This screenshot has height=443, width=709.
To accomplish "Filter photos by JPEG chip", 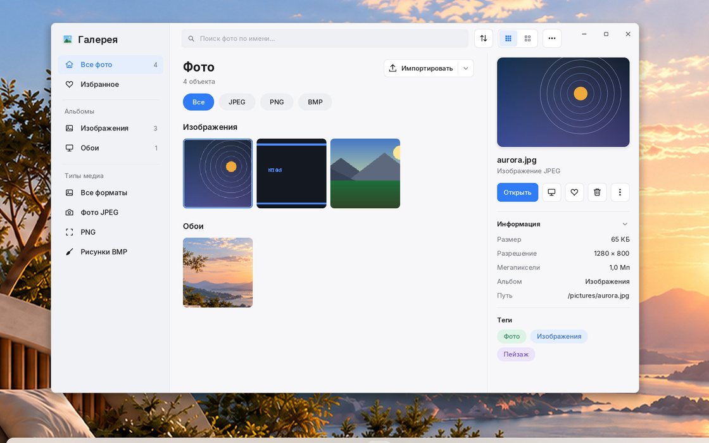I will [237, 102].
